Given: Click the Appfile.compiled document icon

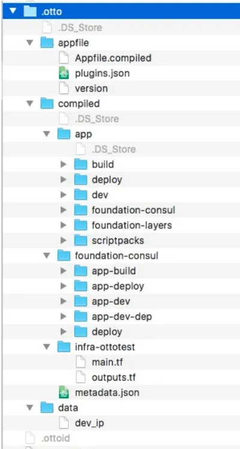Looking at the screenshot, I should point(64,58).
